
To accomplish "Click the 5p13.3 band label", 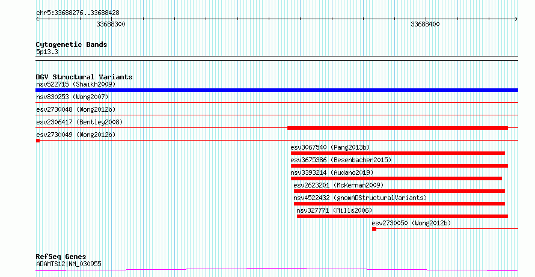I will 47,52.
